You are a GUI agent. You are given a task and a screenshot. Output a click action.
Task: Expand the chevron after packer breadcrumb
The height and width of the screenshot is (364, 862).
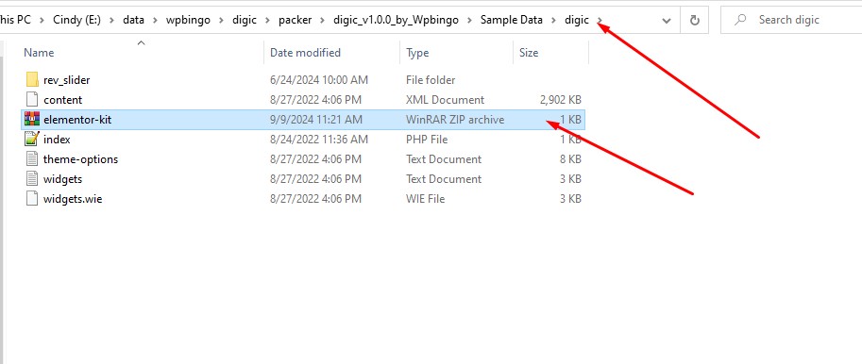[322, 21]
